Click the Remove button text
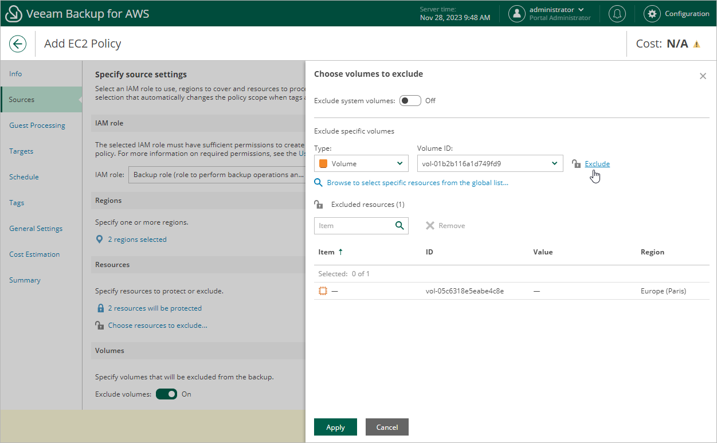717x443 pixels. point(452,226)
